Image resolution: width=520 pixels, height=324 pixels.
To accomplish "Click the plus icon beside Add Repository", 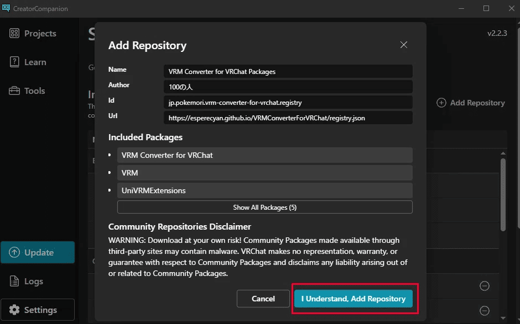I will click(441, 103).
